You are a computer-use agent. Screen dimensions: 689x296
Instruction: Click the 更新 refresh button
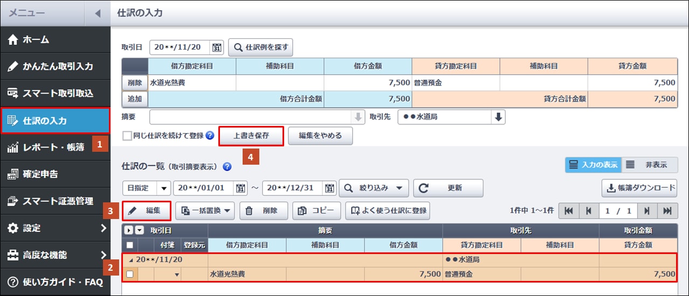point(448,188)
